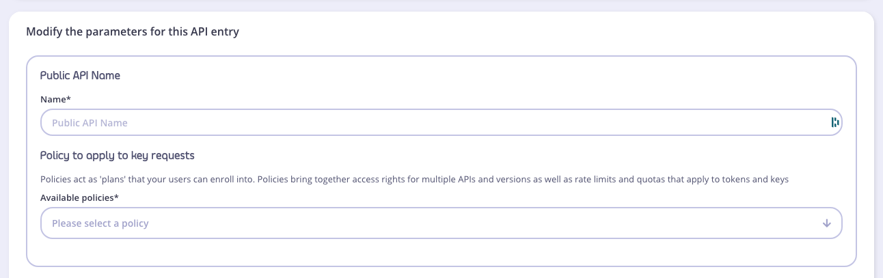This screenshot has width=883, height=278.
Task: Open the Available policies dropdown
Action: [x=437, y=223]
